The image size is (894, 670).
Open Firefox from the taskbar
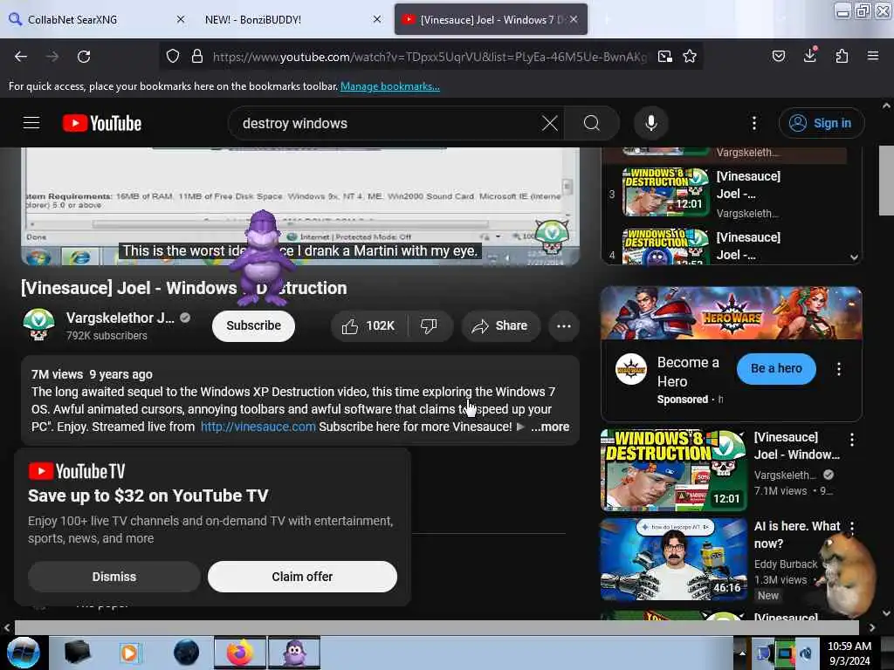coord(240,653)
